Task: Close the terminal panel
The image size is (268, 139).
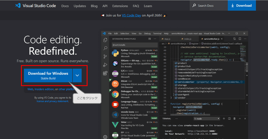Action: 245,119
